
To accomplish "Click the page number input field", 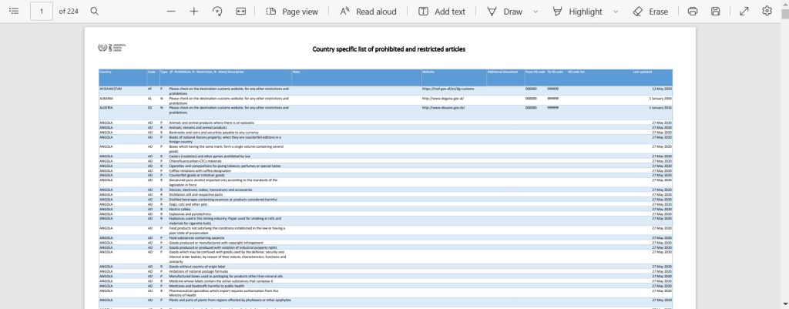I will [42, 11].
